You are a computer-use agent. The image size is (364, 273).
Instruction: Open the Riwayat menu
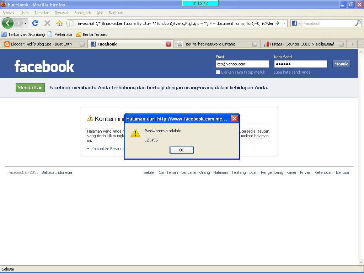[x=61, y=13]
